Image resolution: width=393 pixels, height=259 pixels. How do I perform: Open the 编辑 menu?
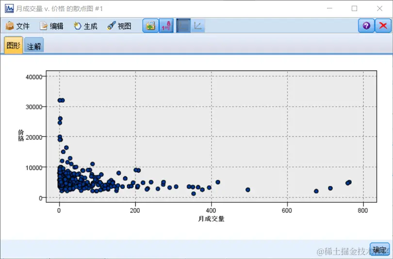pos(51,26)
